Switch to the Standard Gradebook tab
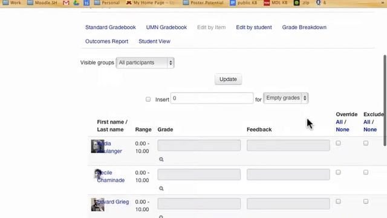 pos(110,27)
